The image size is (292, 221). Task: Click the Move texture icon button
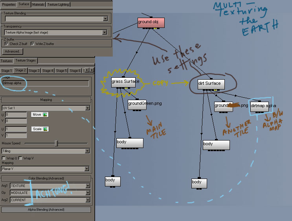click(x=40, y=115)
